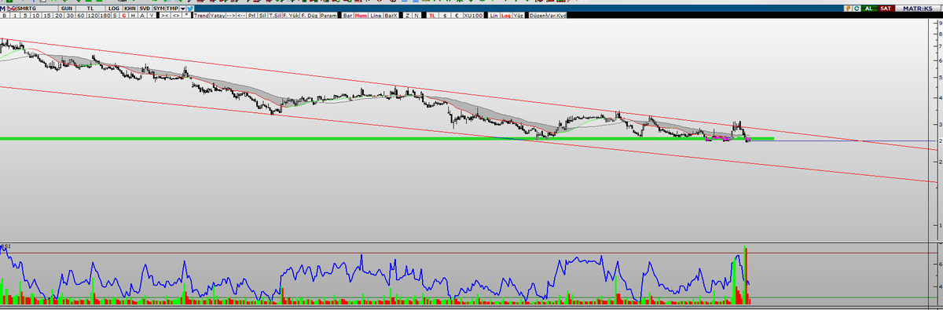Click the <-- backward arrow button
This screenshot has height=310, width=943.
coord(241,16)
